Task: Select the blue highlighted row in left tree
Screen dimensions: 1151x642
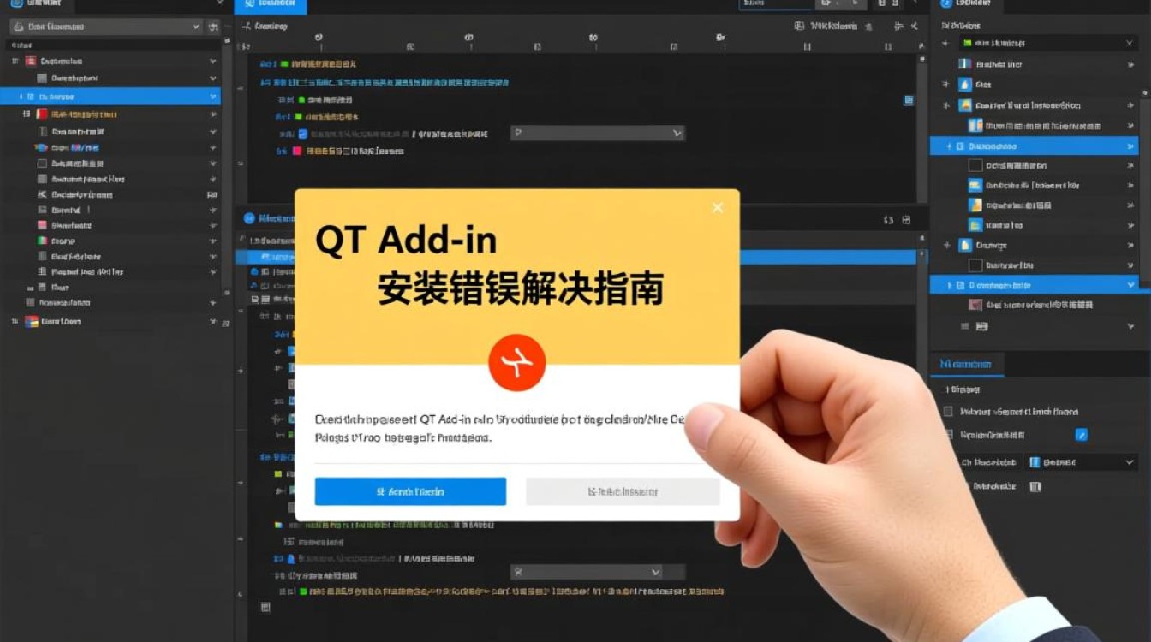Action: (x=110, y=97)
